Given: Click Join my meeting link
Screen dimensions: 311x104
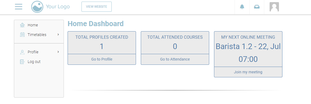Looking at the screenshot, I should click(248, 72).
